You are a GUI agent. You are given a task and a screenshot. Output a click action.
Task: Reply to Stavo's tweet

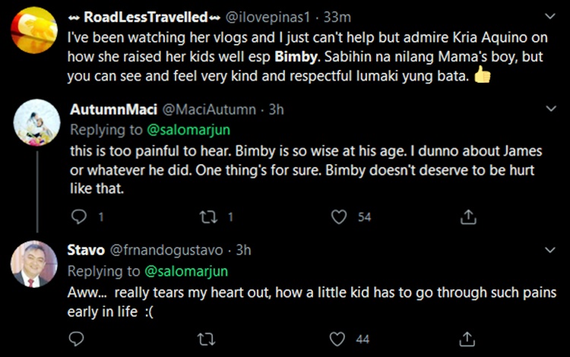tap(79, 339)
